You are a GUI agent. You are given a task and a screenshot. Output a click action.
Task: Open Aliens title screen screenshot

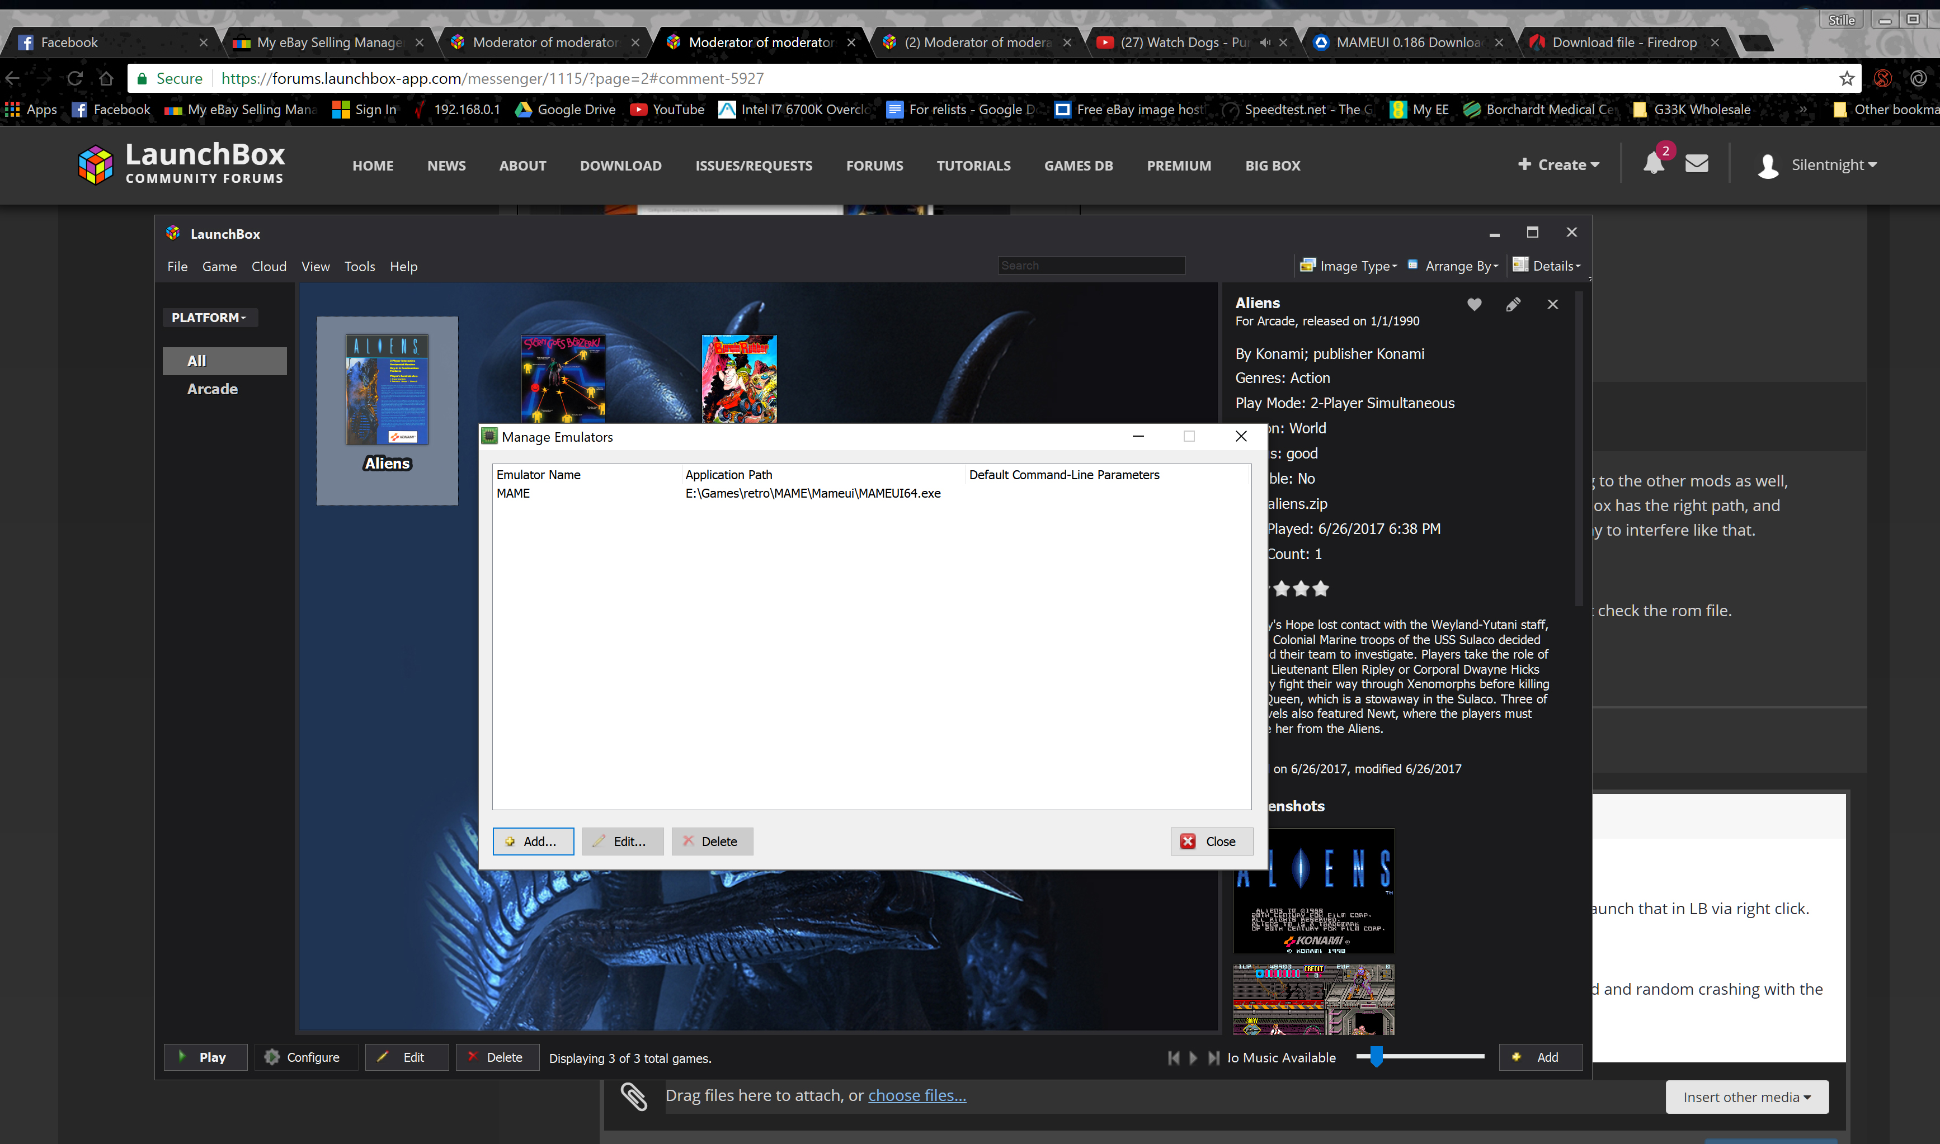(1313, 890)
